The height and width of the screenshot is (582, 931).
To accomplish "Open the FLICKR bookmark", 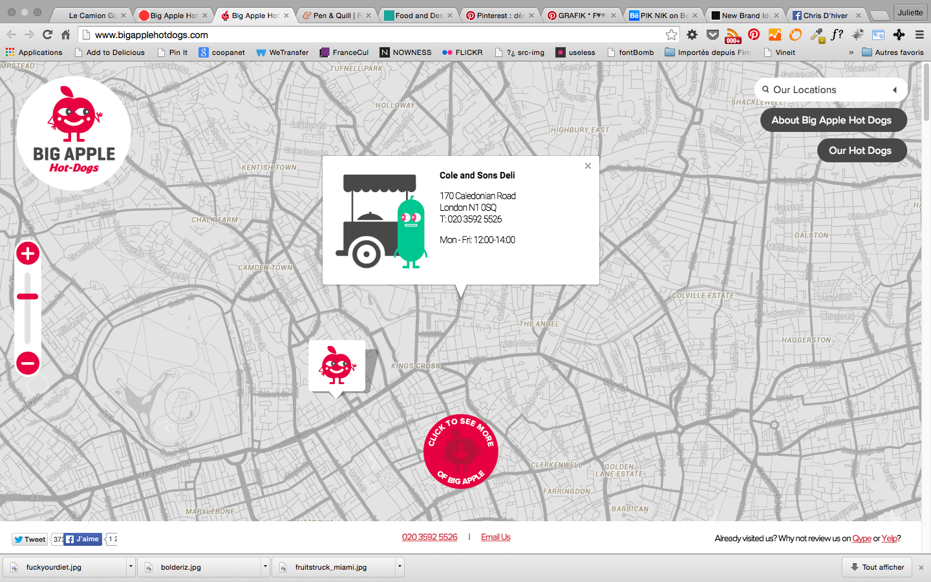I will click(x=462, y=52).
